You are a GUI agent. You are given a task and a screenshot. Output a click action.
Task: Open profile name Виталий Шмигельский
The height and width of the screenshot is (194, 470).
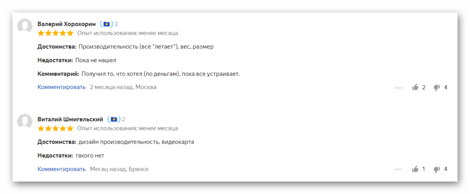point(70,119)
